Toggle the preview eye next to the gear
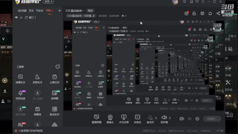The width and height of the screenshot is (238, 134). pos(190,119)
